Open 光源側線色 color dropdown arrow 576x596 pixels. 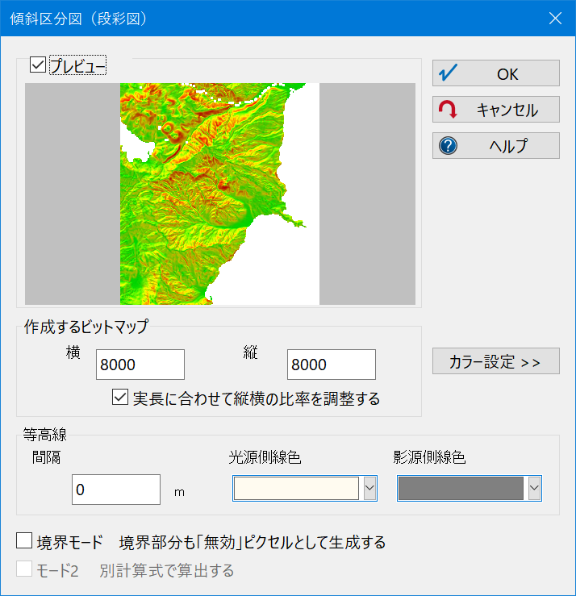369,488
